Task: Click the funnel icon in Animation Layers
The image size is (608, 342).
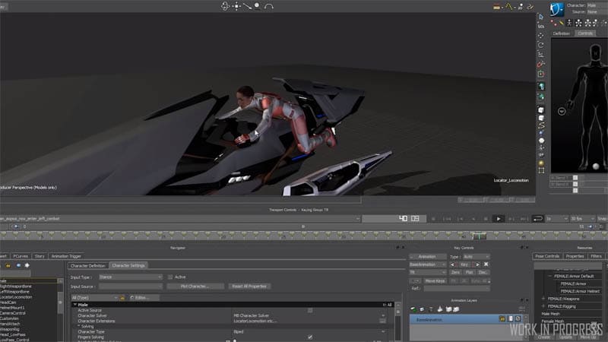Action: [431, 309]
